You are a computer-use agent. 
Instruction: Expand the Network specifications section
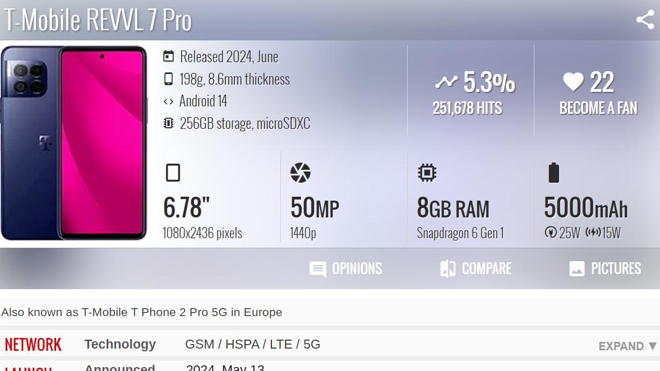pyautogui.click(x=627, y=346)
